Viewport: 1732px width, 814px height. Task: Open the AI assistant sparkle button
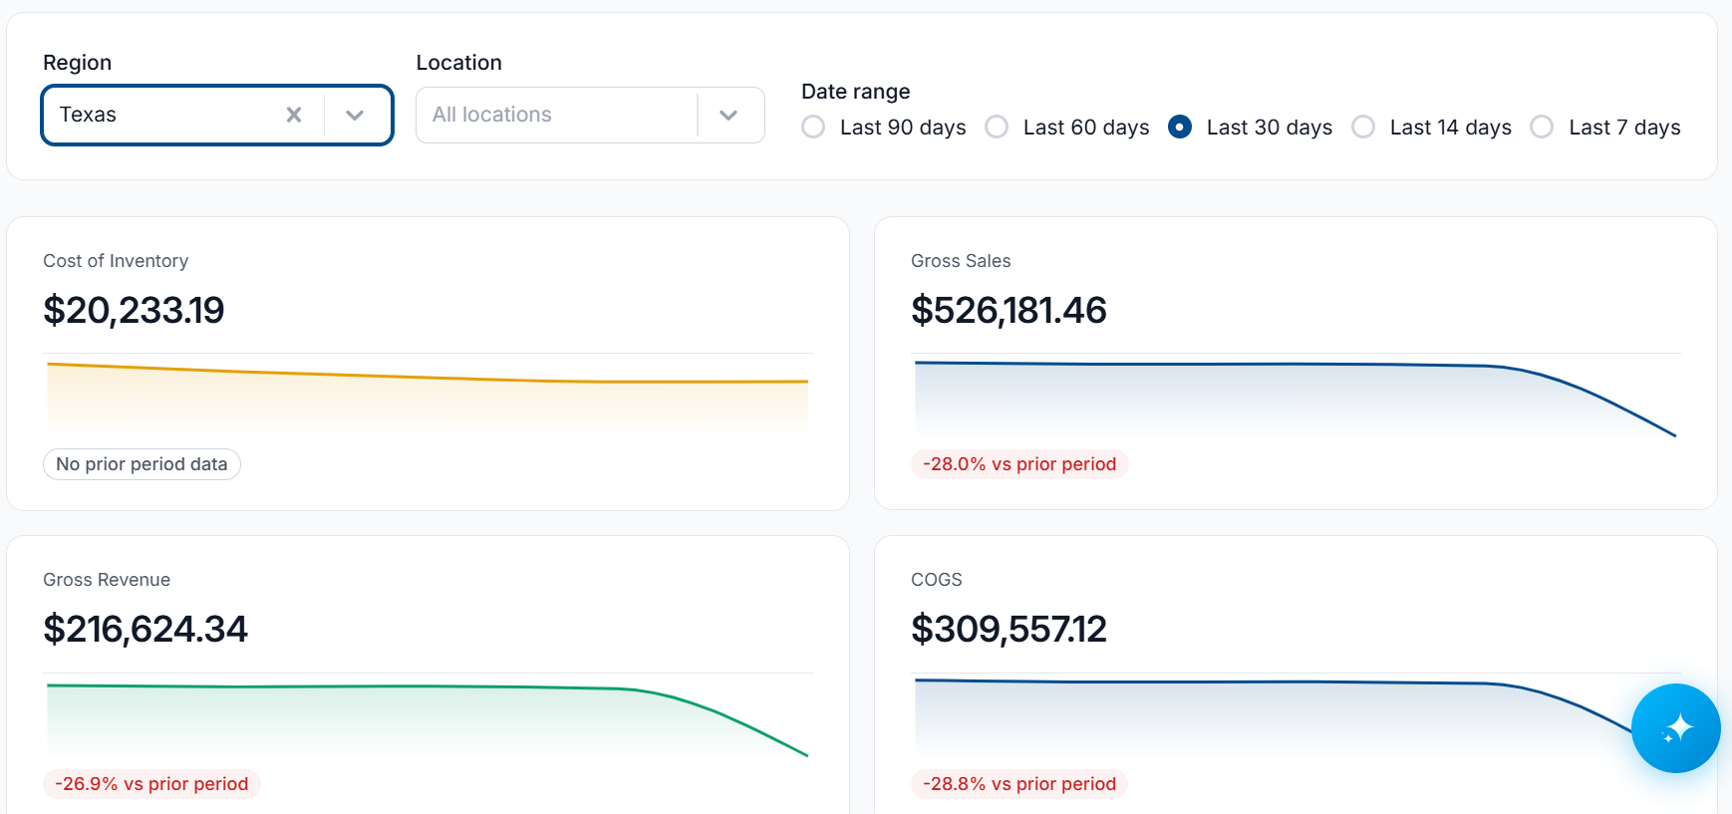pyautogui.click(x=1676, y=728)
